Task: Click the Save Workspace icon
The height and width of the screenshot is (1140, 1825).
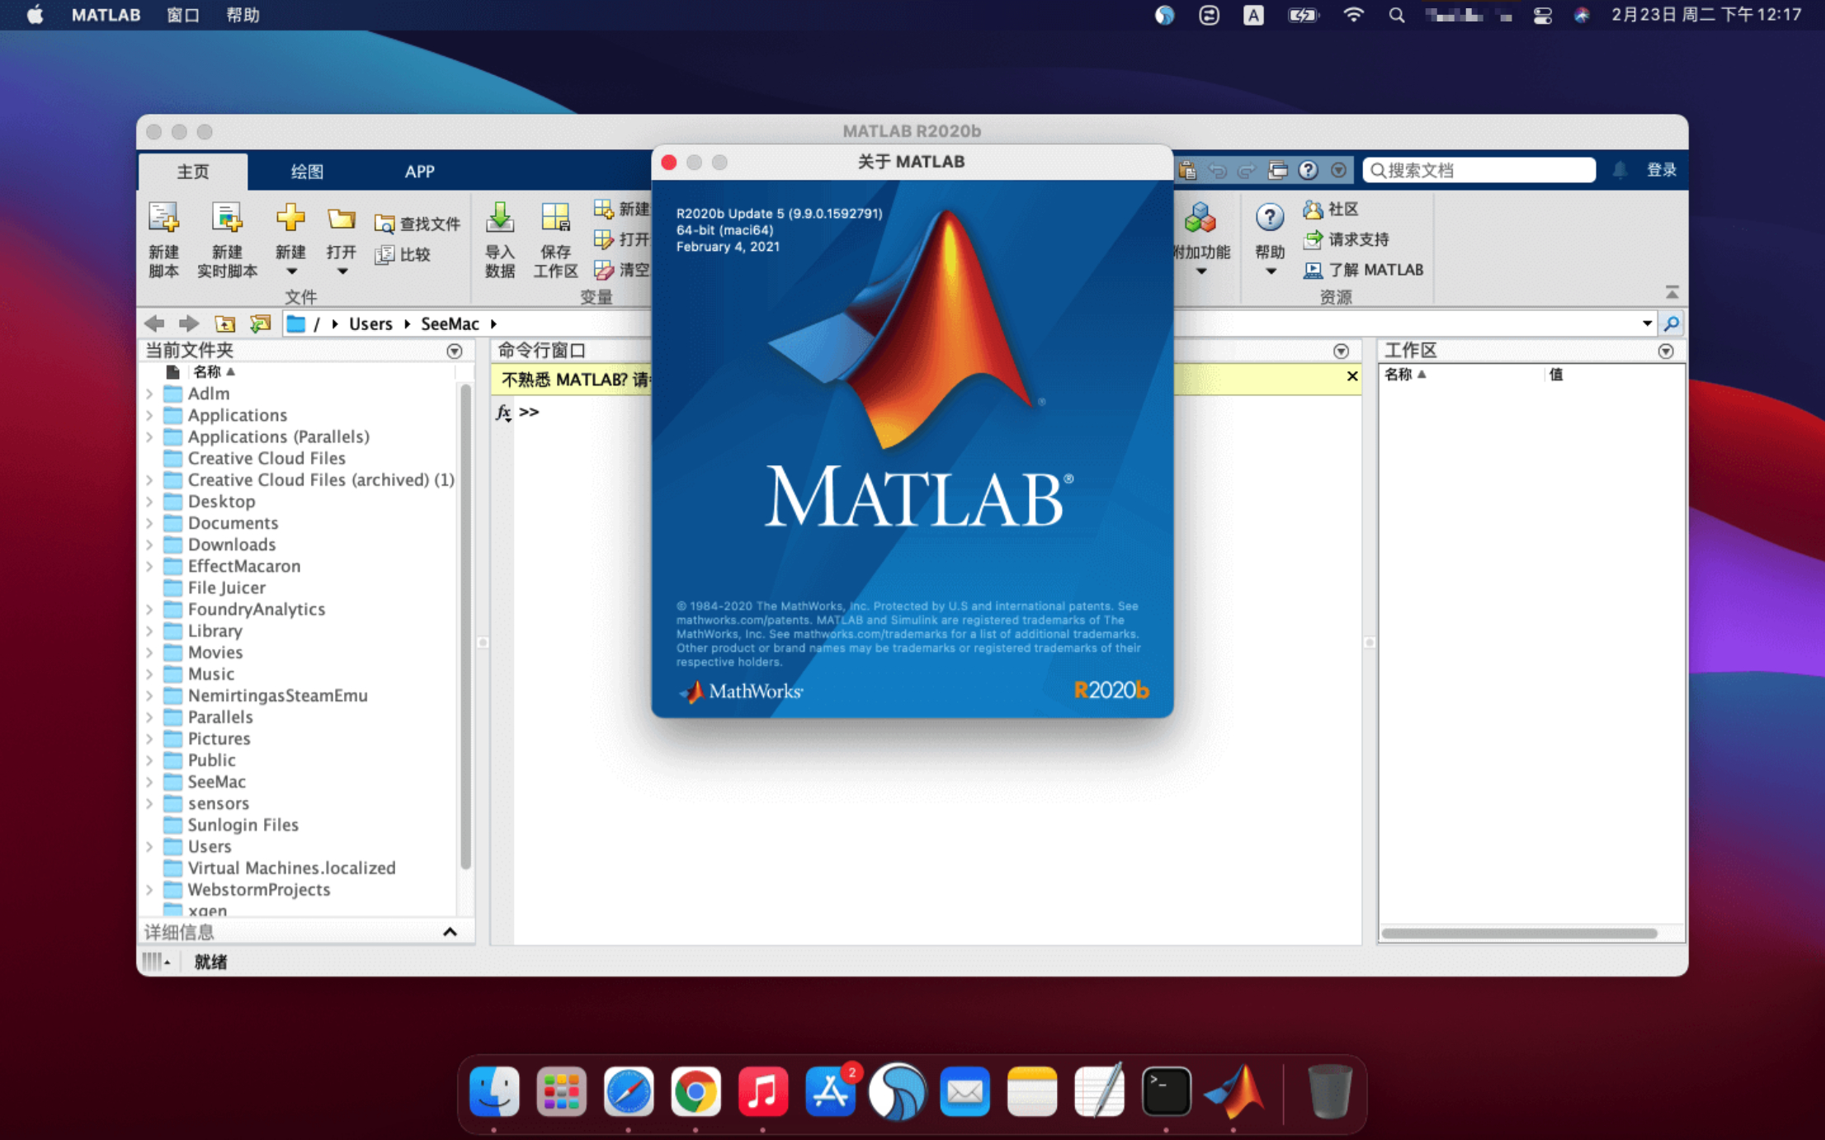Action: 554,219
